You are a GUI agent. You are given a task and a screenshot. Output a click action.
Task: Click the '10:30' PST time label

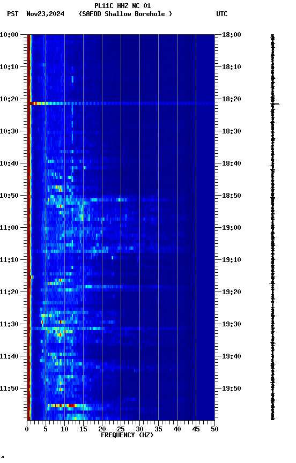(9, 131)
